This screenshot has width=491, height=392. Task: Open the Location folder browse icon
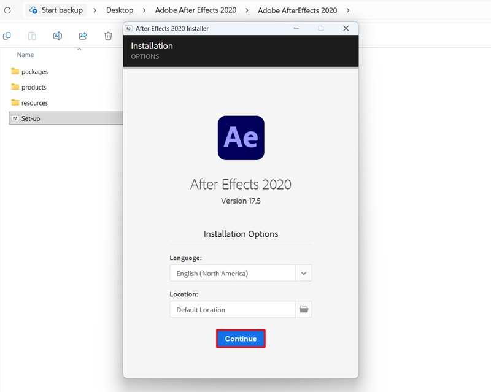[303, 309]
